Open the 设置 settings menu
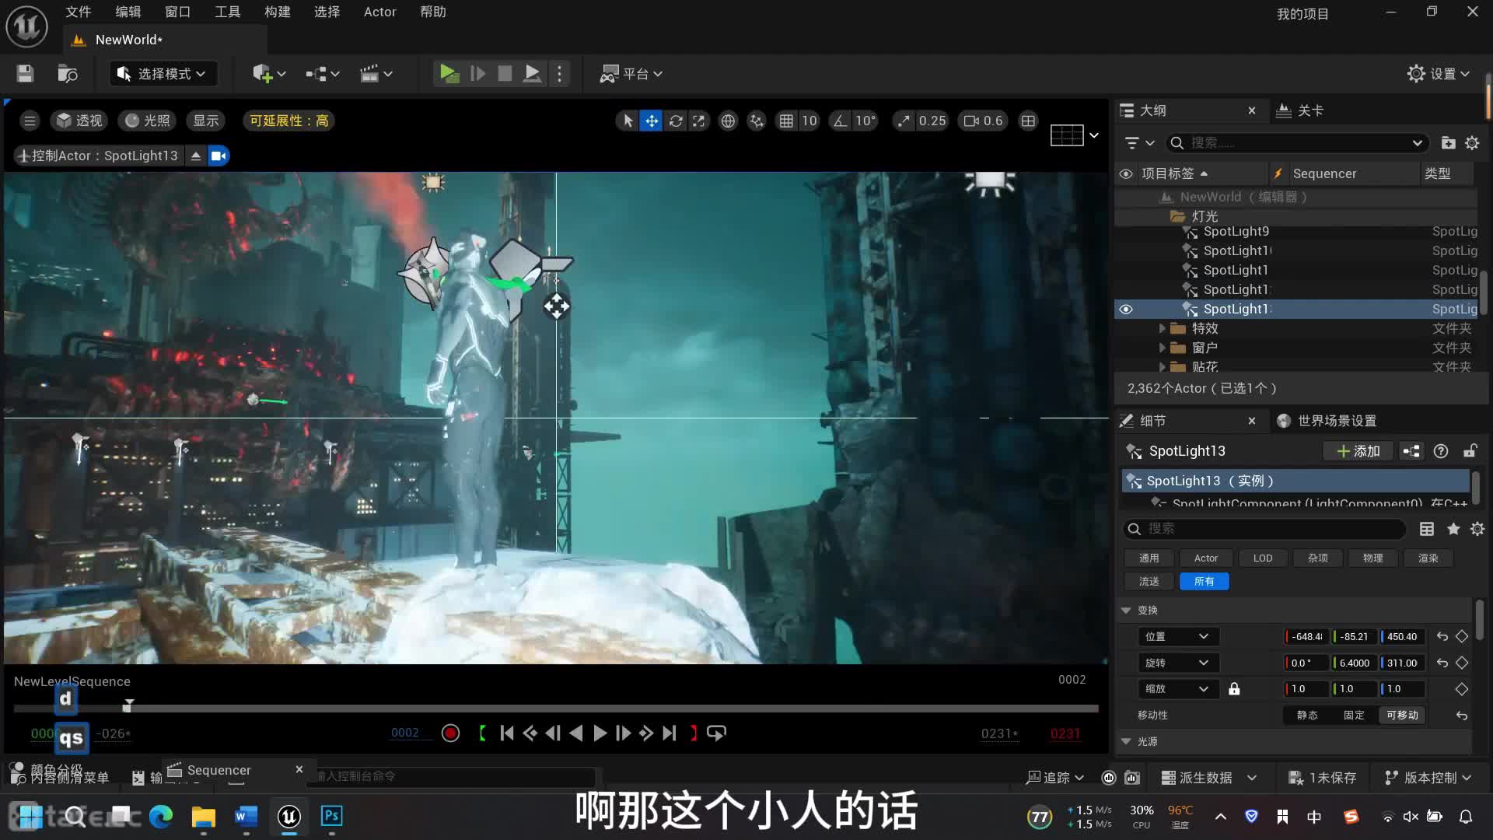The image size is (1493, 840). [x=1439, y=74]
